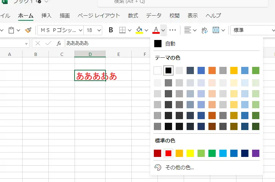
Task: Open the 描画 ribbon tab
Action: [64, 16]
